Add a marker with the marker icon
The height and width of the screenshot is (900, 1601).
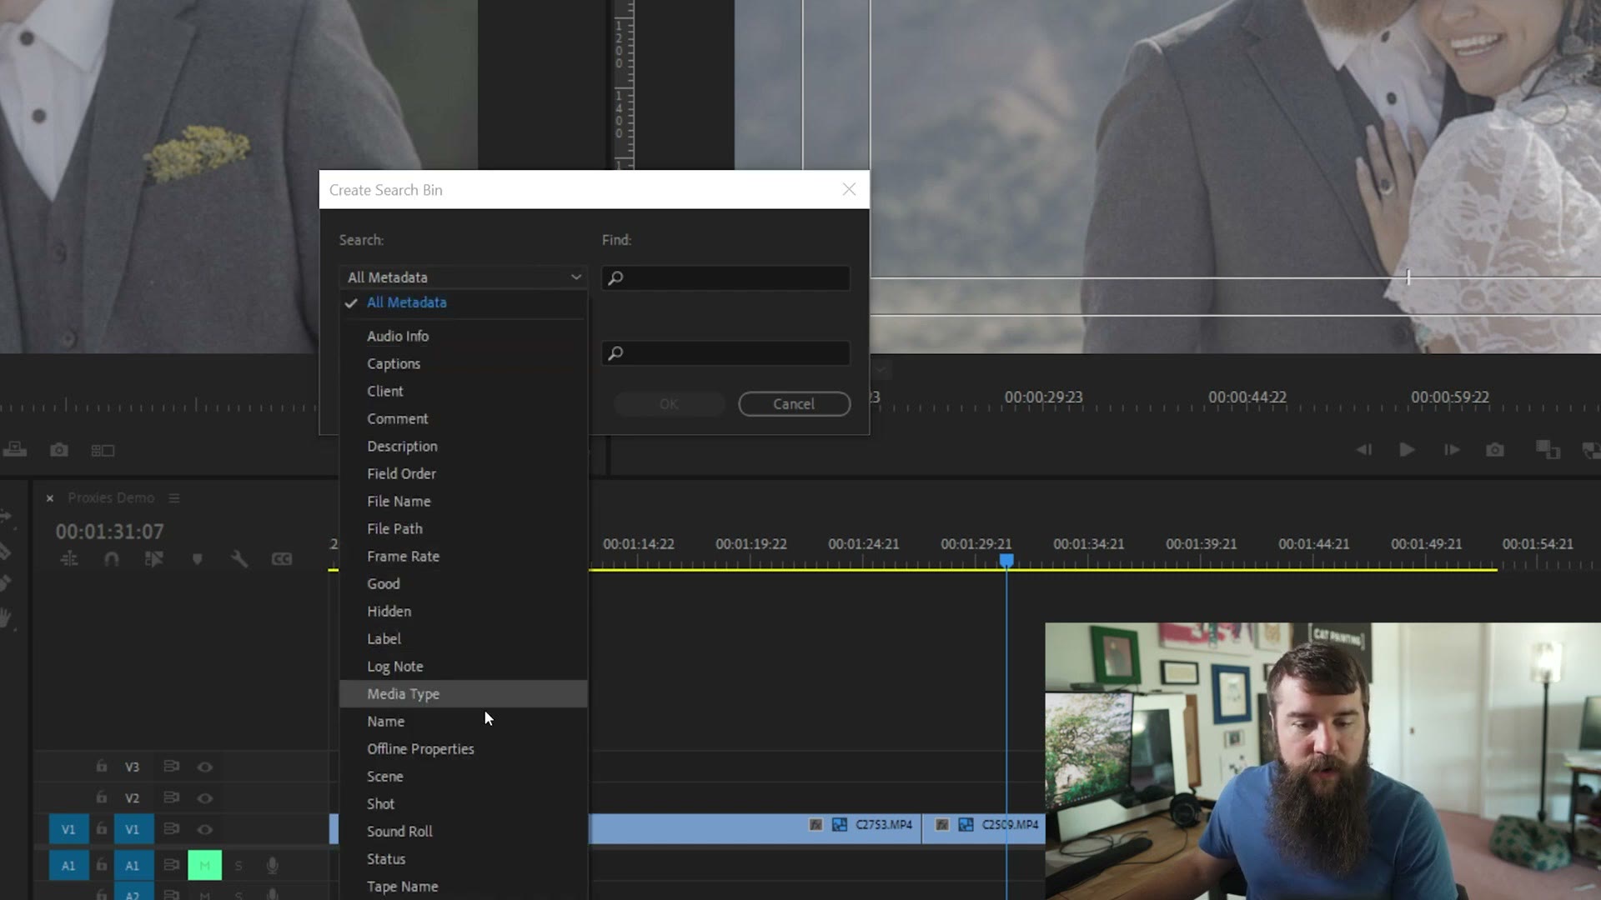(x=198, y=559)
